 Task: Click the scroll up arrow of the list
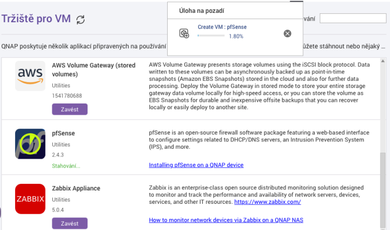tap(383, 61)
